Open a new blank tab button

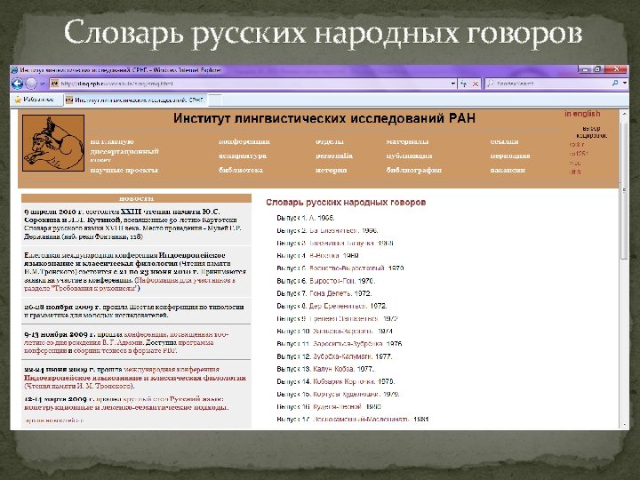[215, 100]
